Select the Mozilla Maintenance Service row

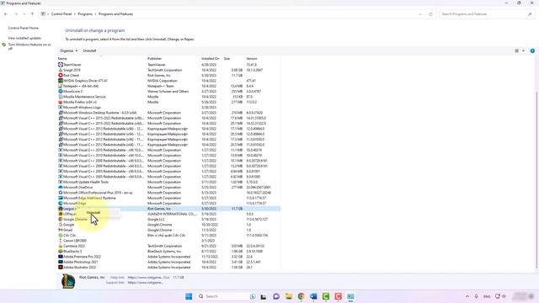point(168,97)
